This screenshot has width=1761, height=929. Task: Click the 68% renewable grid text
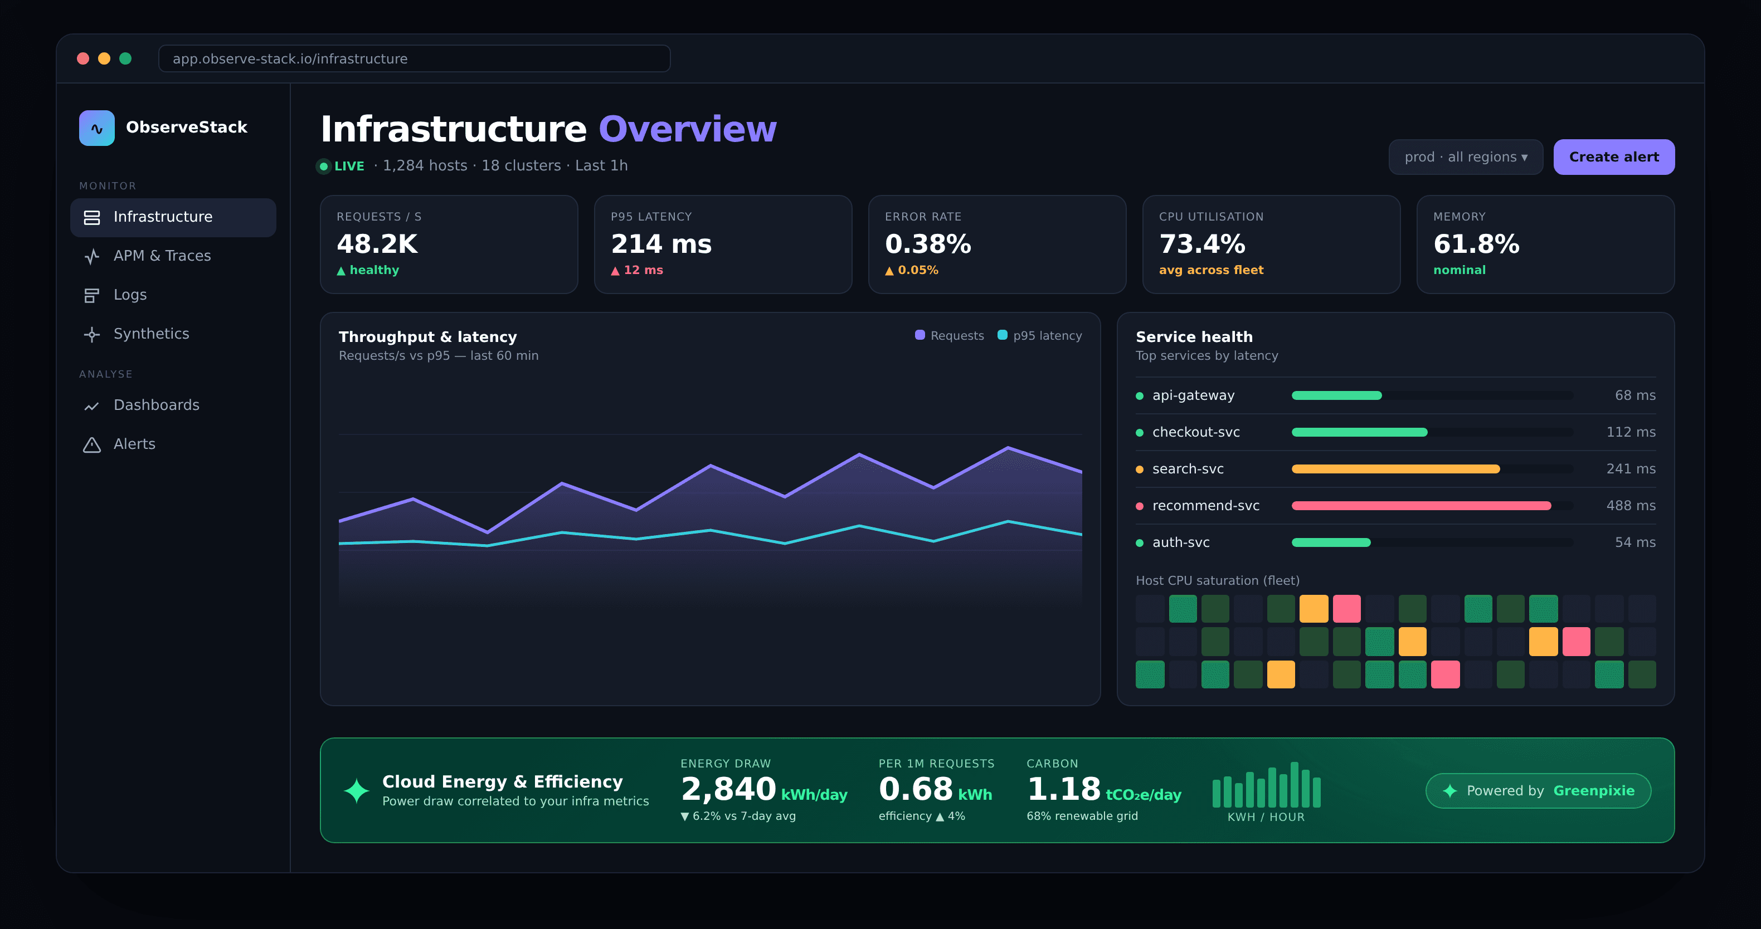1082,816
